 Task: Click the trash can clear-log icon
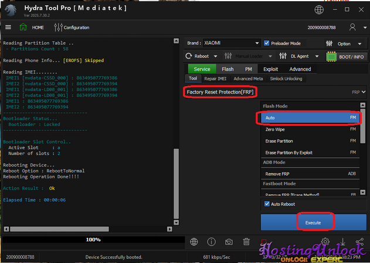tap(247, 242)
